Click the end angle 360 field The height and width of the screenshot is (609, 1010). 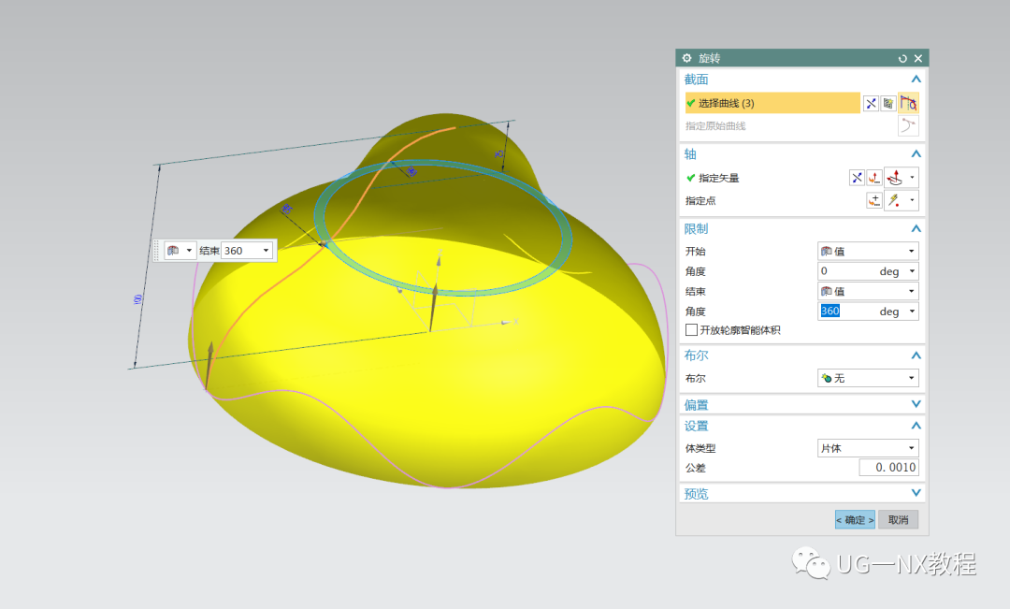846,312
